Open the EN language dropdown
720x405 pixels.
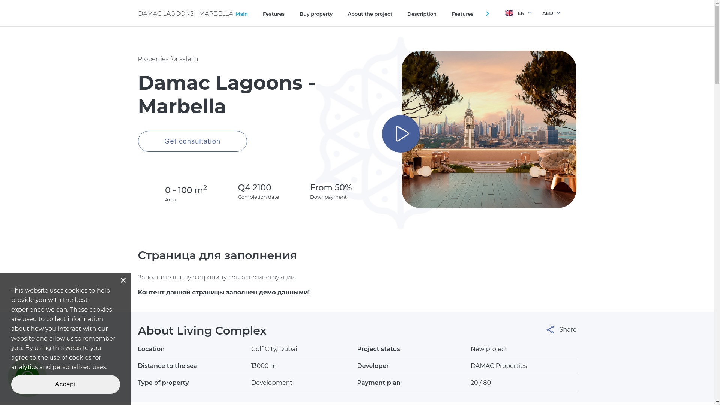(x=524, y=13)
